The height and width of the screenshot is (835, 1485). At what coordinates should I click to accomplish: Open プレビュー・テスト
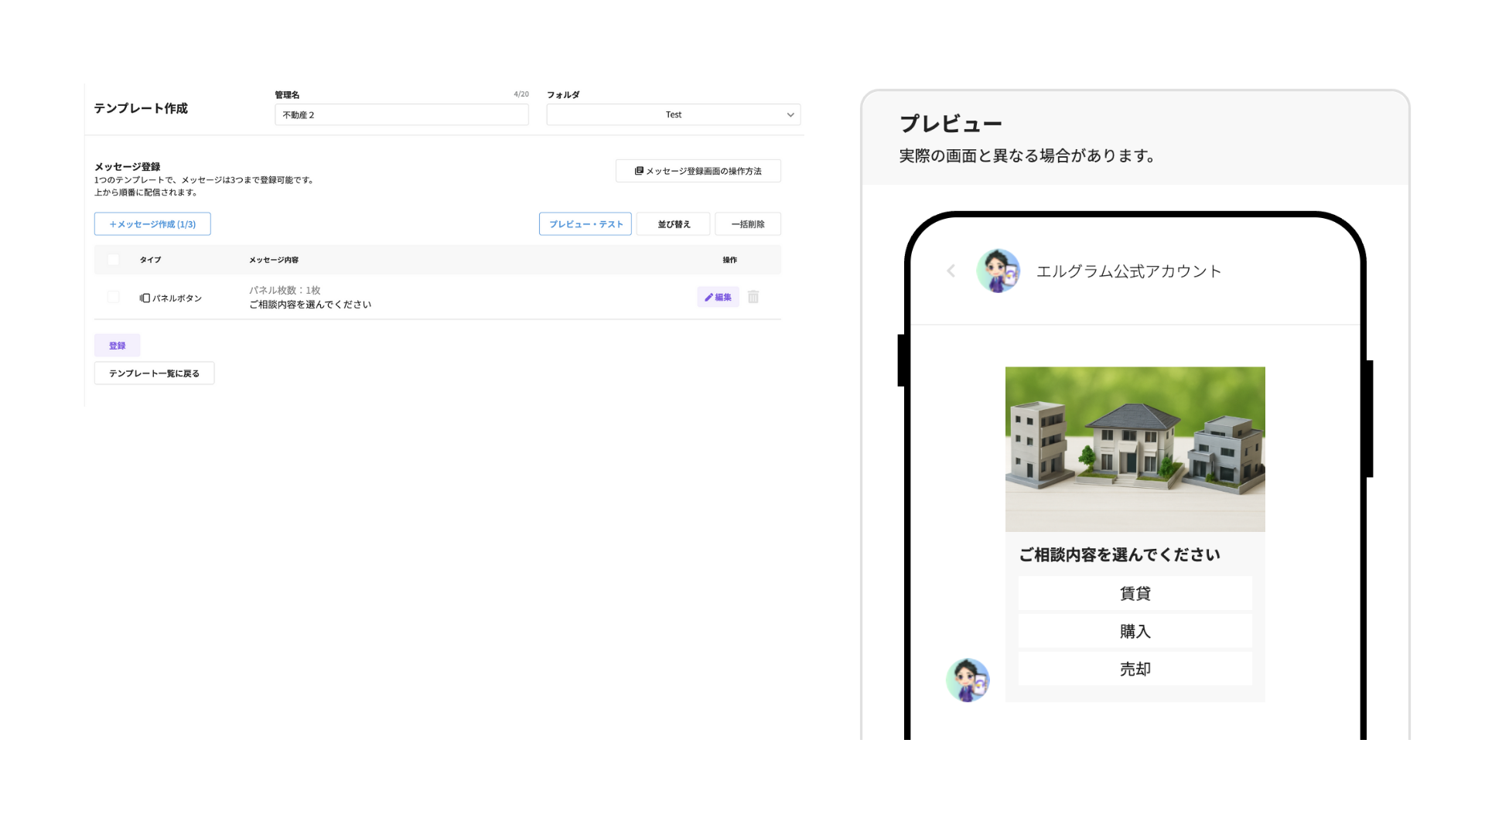(x=585, y=224)
